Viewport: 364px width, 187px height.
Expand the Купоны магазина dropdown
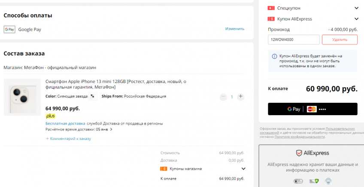[x=243, y=169]
